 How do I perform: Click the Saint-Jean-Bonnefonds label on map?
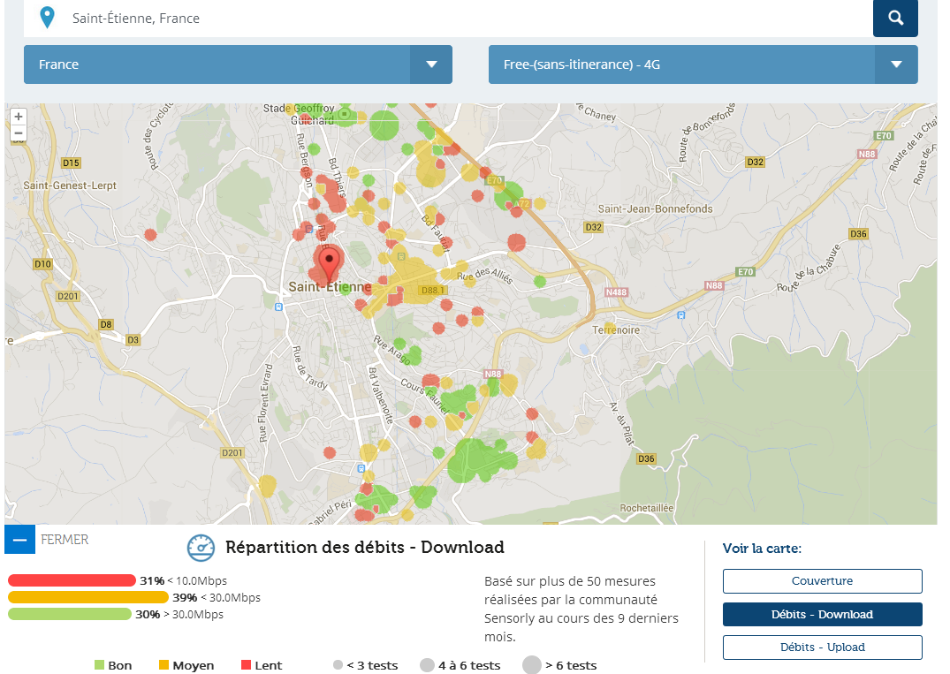pyautogui.click(x=655, y=209)
